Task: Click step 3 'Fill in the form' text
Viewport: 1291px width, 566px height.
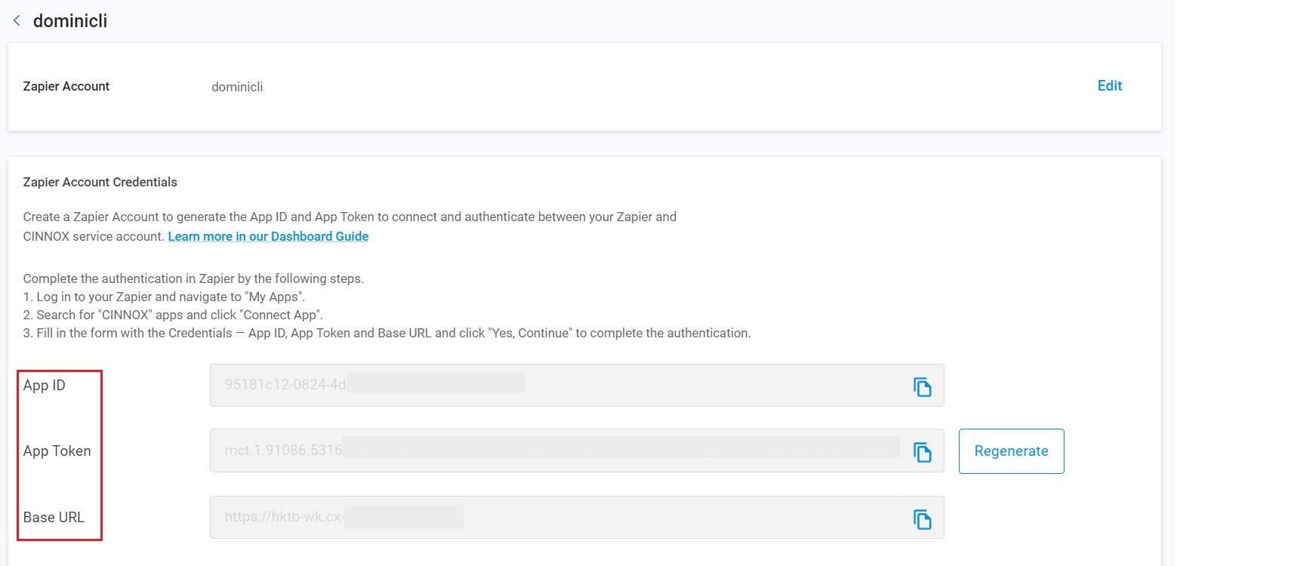Action: (387, 333)
